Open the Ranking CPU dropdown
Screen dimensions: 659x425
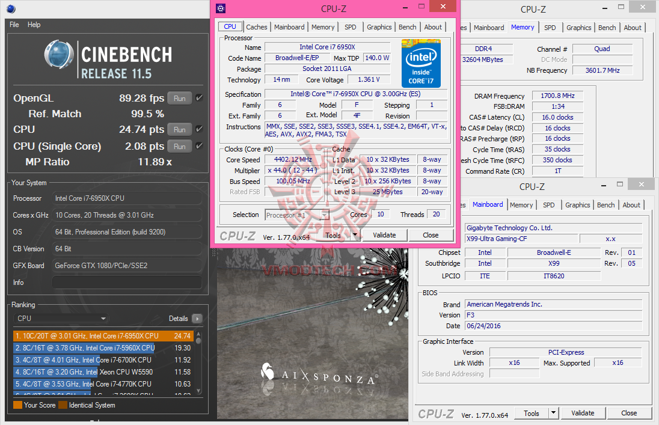pos(61,319)
